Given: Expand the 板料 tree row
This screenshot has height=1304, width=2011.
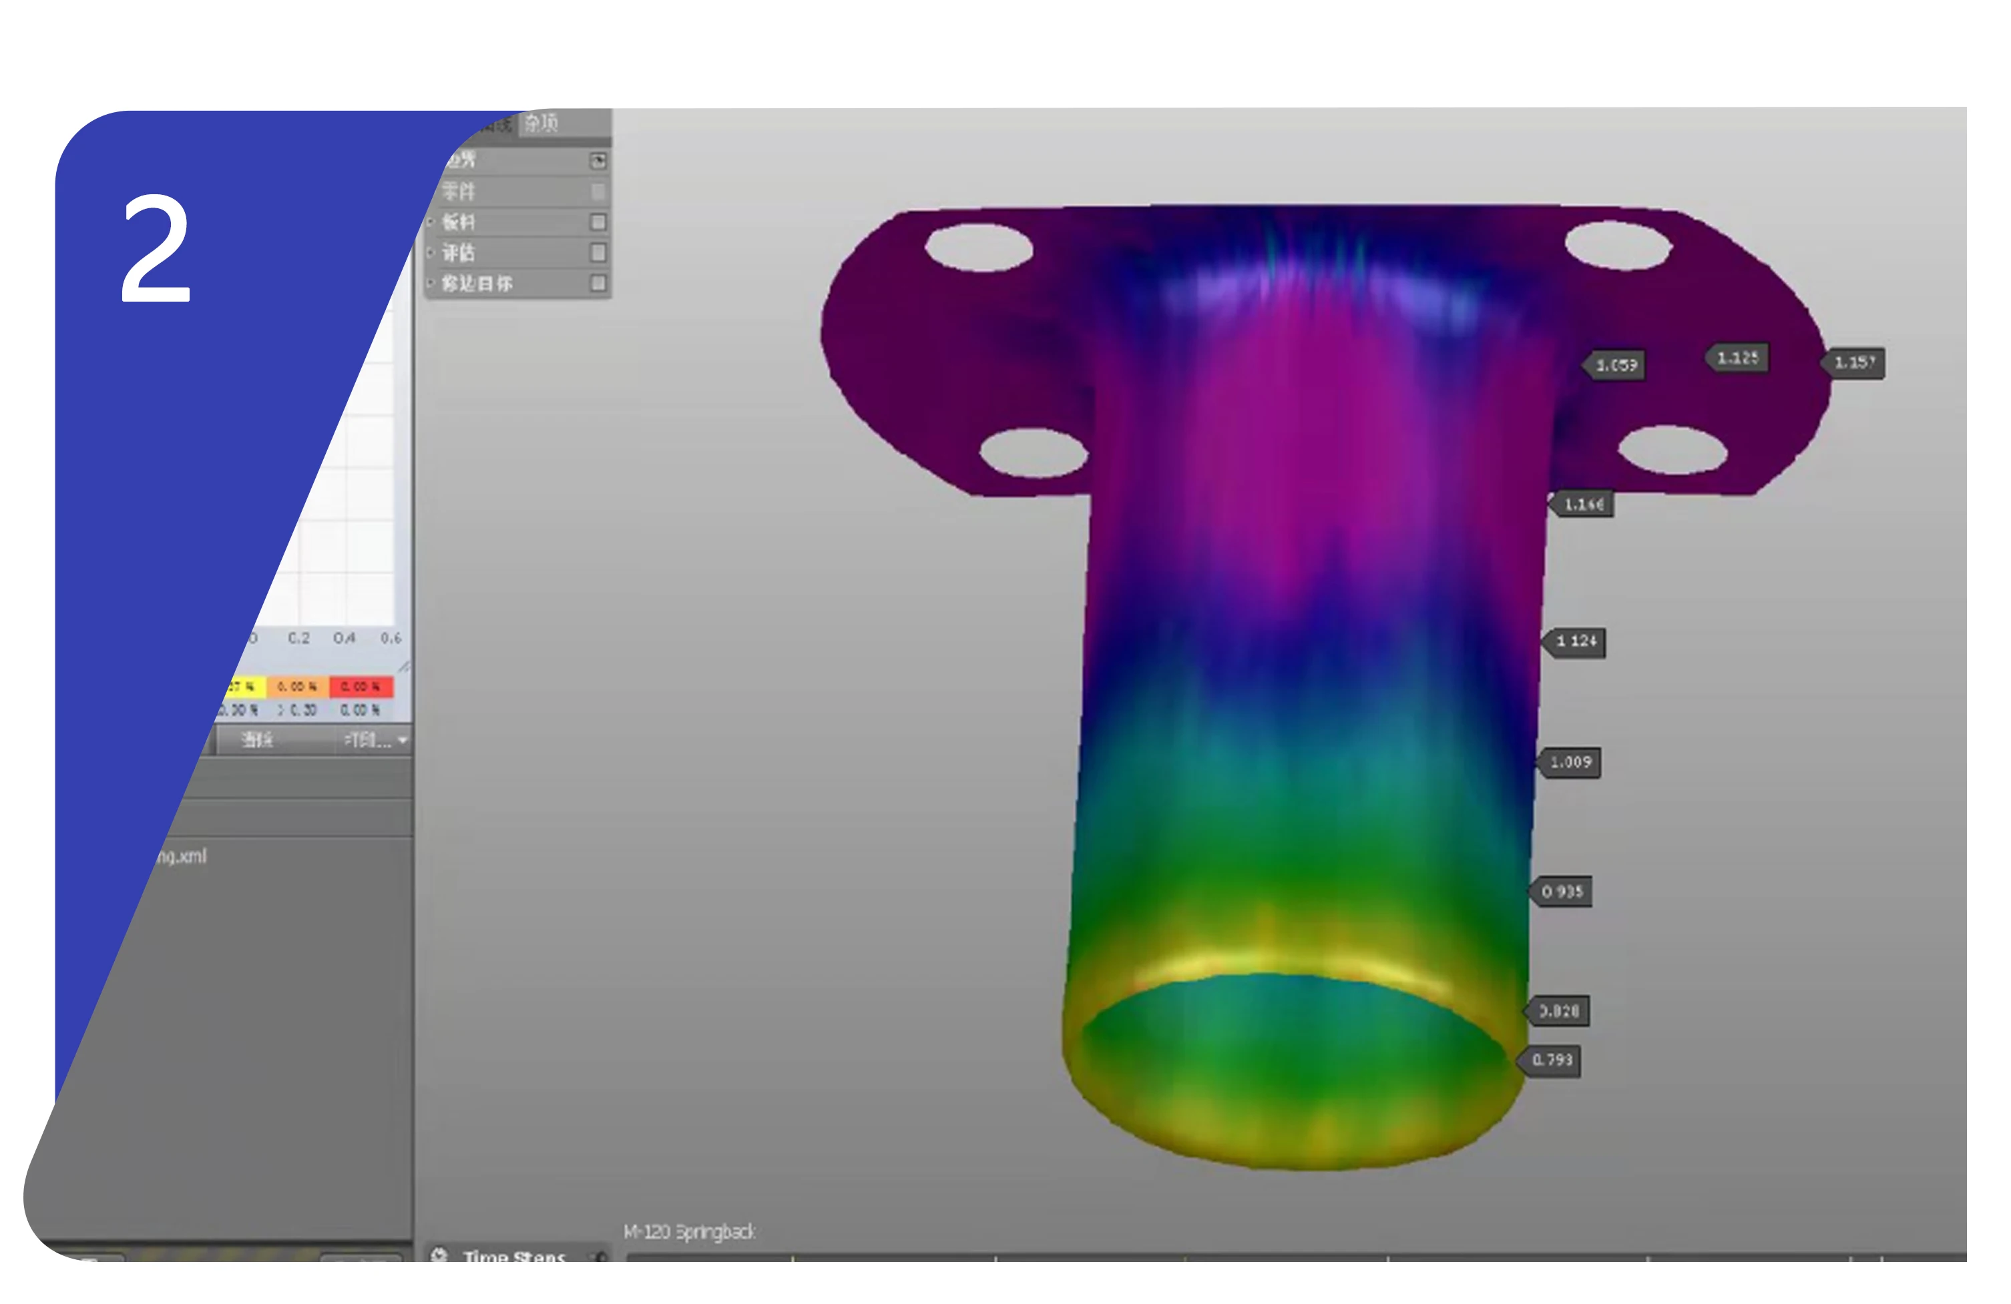Looking at the screenshot, I should pos(432,222).
